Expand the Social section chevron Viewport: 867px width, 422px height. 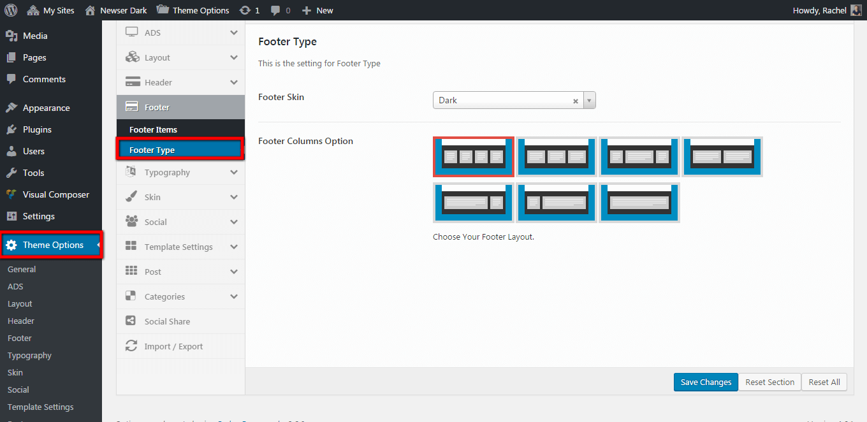234,222
